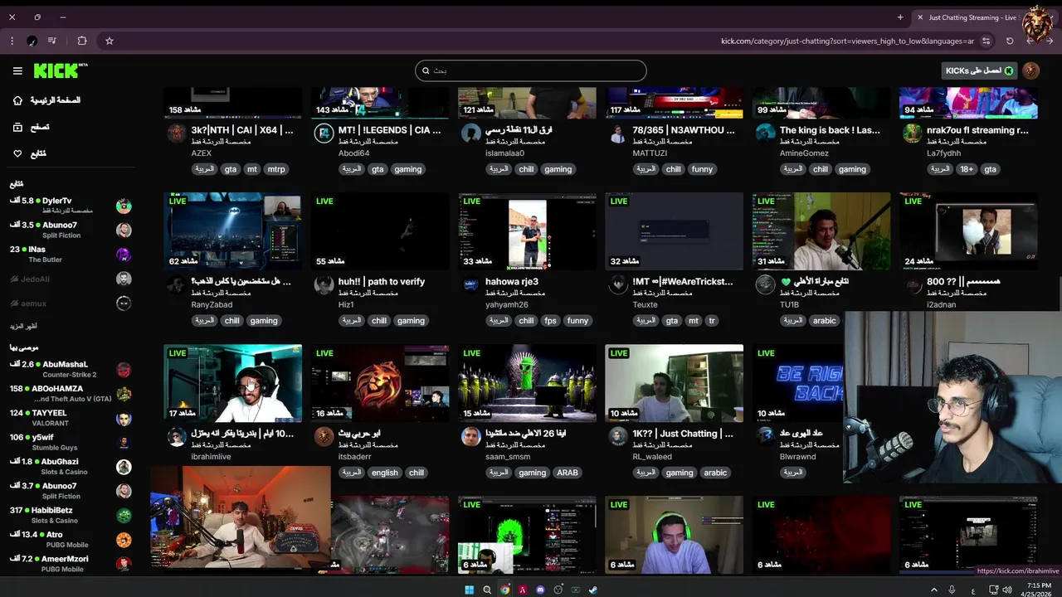Open 'huh!! | path to verify' stream title
The image size is (1062, 597).
[x=382, y=282]
